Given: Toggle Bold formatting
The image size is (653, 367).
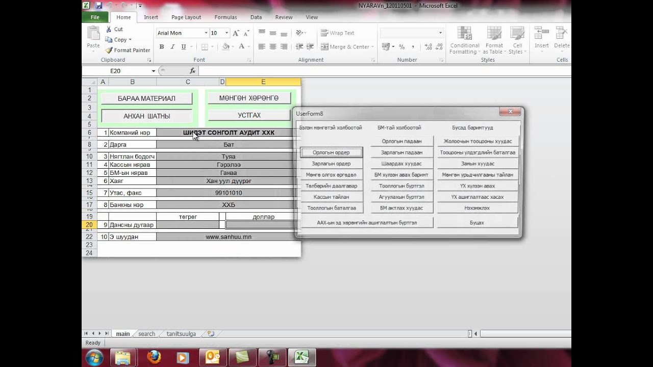Looking at the screenshot, I should coord(162,47).
